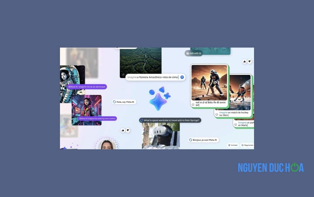This screenshot has height=197, width=314.
Task: Click thumbs up beside the Palm Springs image
Action: pos(123,130)
